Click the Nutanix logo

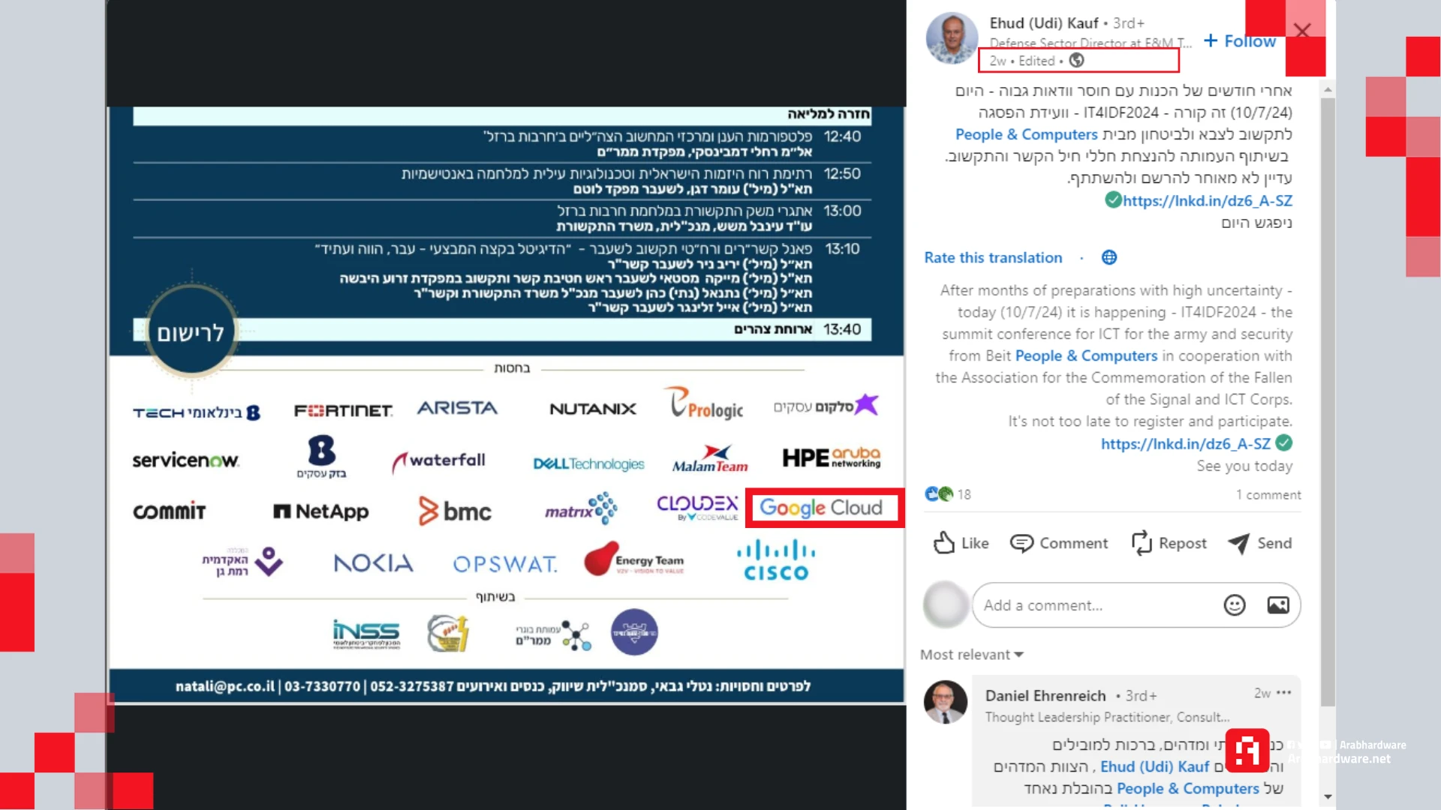coord(593,409)
